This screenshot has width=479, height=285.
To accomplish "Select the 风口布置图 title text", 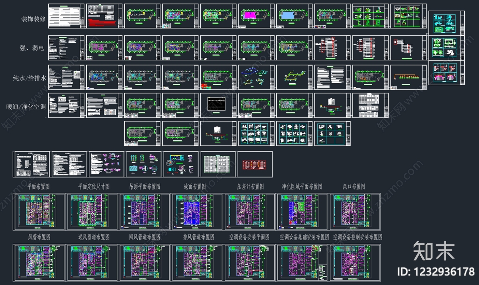I will (x=354, y=187).
